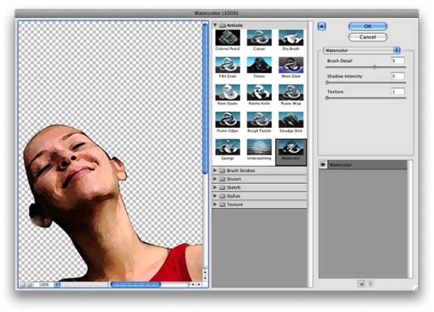The width and height of the screenshot is (434, 312).
Task: Expand the Distort filter category
Action: click(215, 179)
